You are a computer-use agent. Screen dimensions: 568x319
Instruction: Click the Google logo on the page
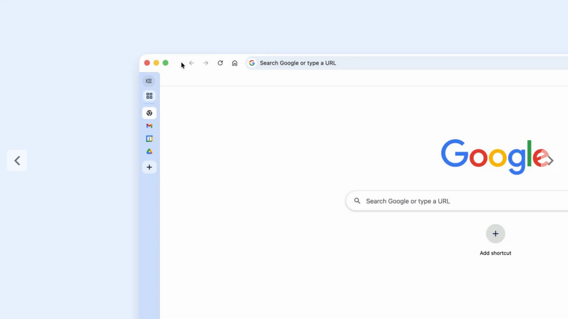coord(492,156)
